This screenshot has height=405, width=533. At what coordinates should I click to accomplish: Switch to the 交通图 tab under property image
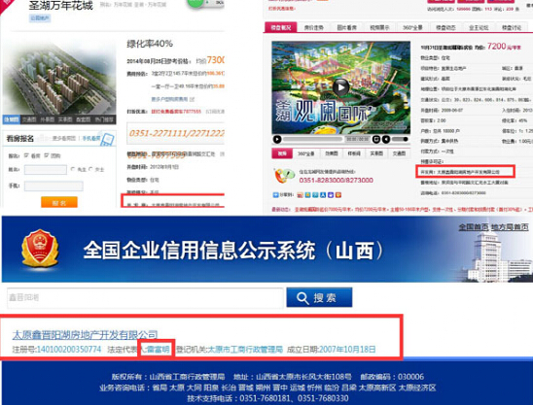(29, 119)
